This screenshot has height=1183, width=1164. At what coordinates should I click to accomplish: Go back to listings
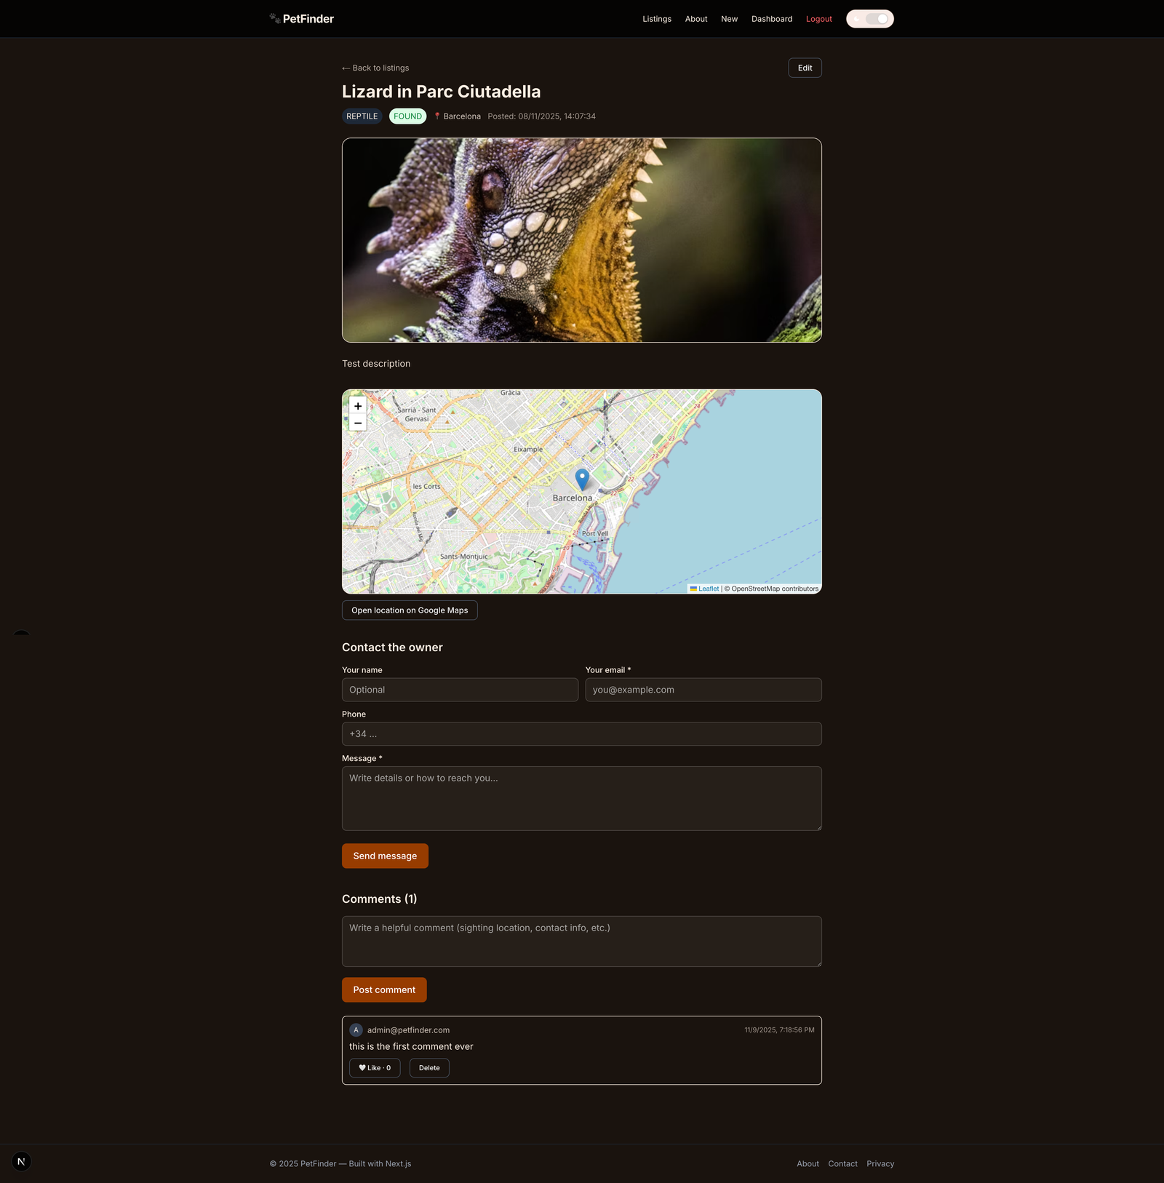coord(375,68)
